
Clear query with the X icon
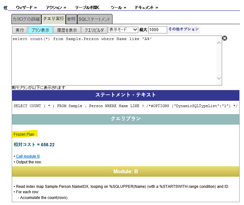pyautogui.click(x=224, y=38)
